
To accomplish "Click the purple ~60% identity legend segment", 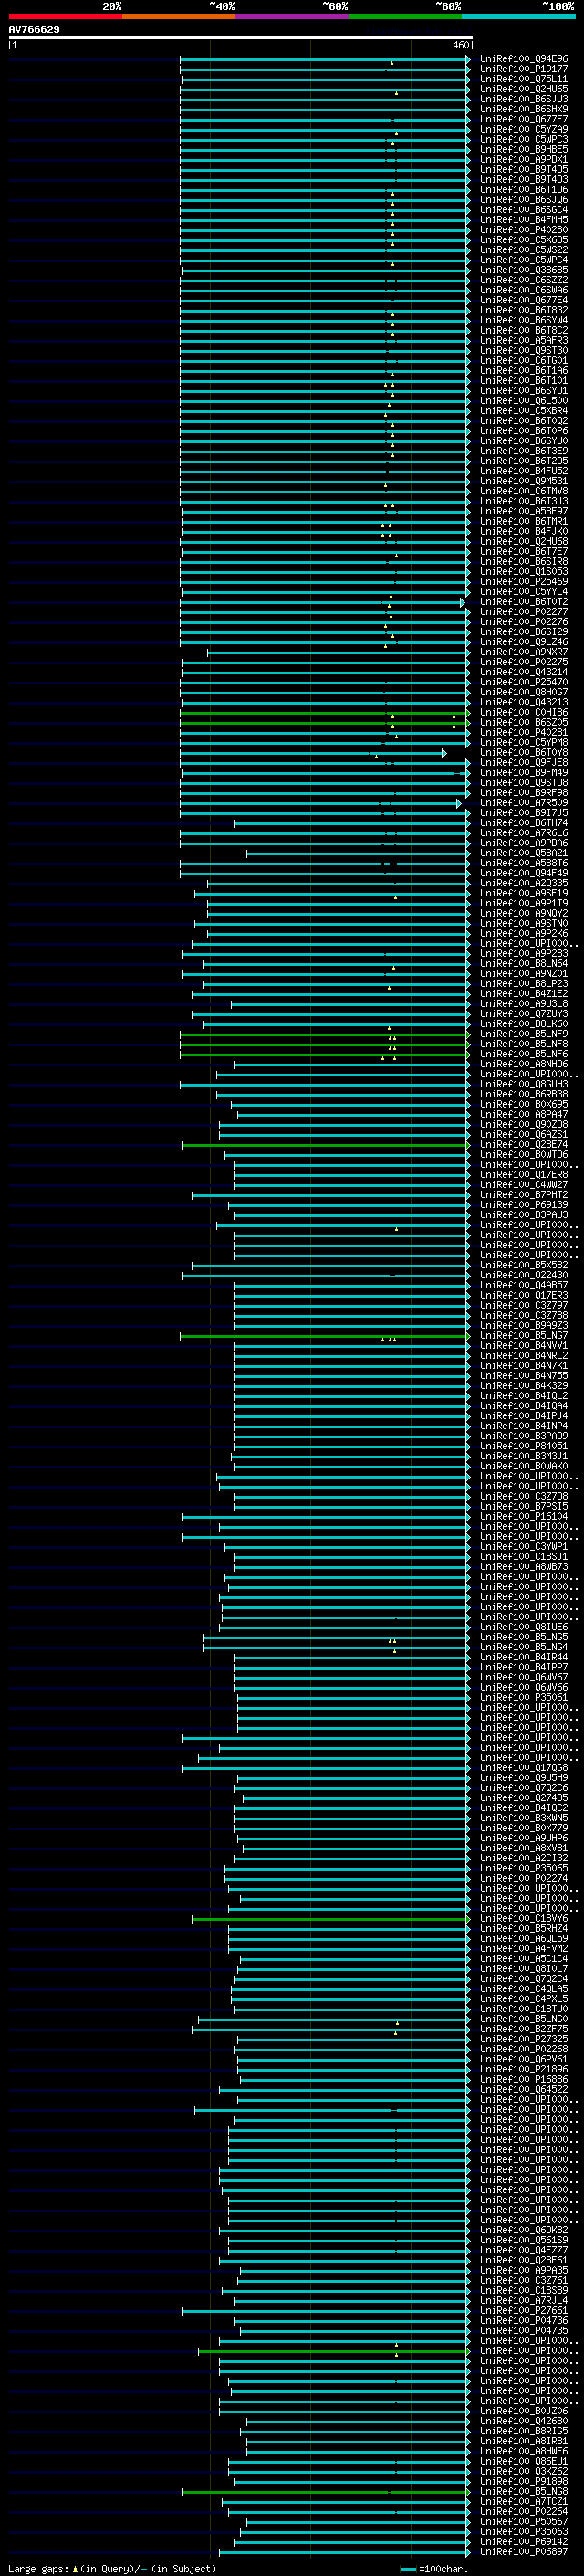I will click(x=293, y=16).
